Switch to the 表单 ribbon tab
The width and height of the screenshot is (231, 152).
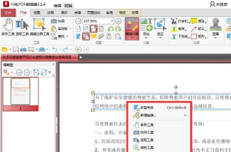tap(78, 13)
